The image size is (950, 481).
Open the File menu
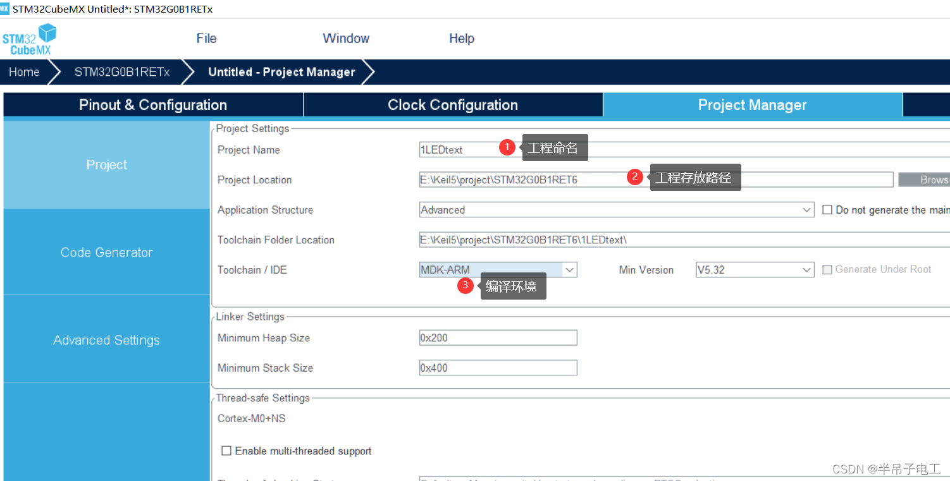(x=206, y=39)
